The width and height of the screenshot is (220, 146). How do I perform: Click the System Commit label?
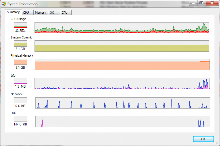point(21,38)
